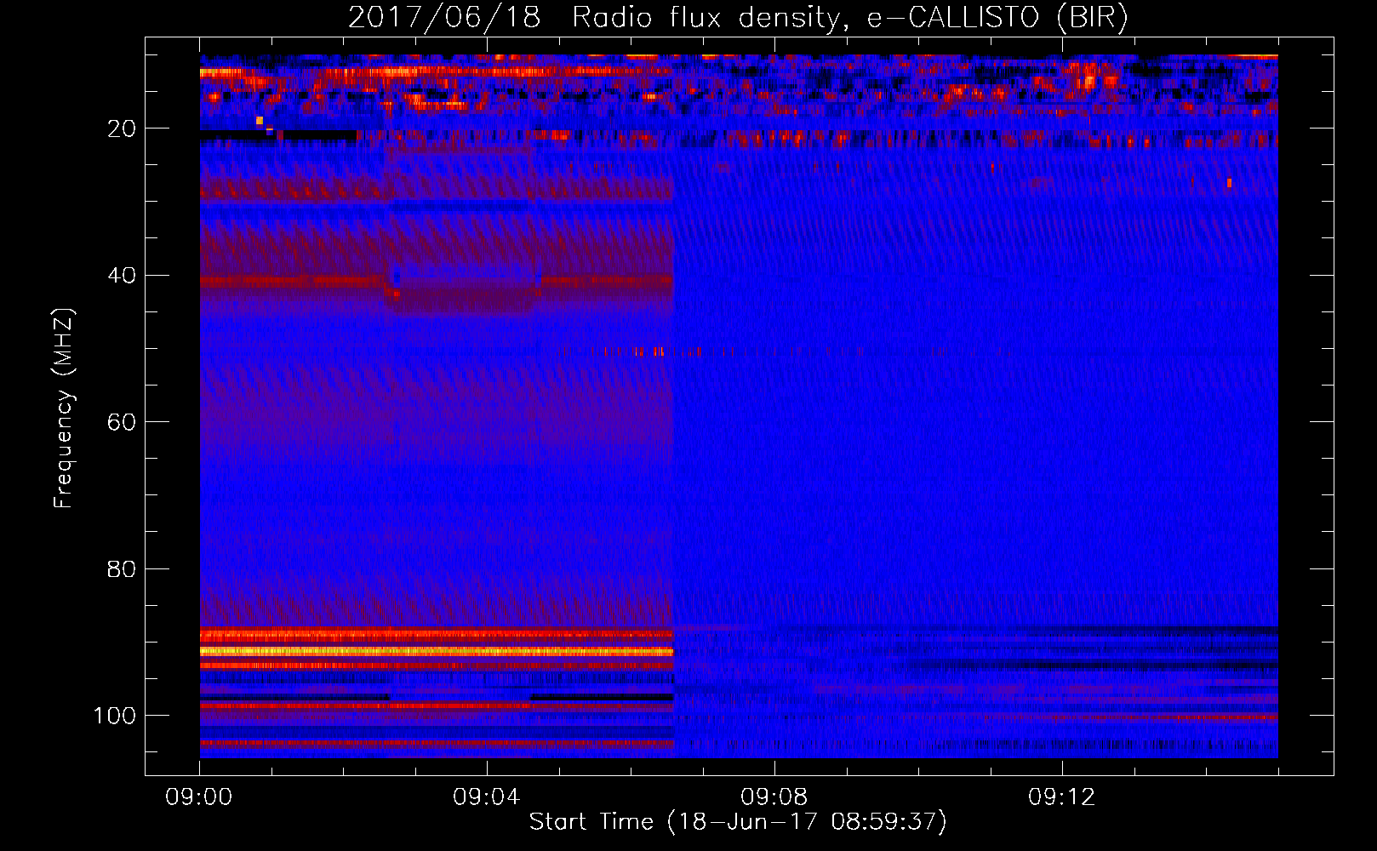Click the '80' frequency tick label
The height and width of the screenshot is (851, 1377).
pos(122,568)
